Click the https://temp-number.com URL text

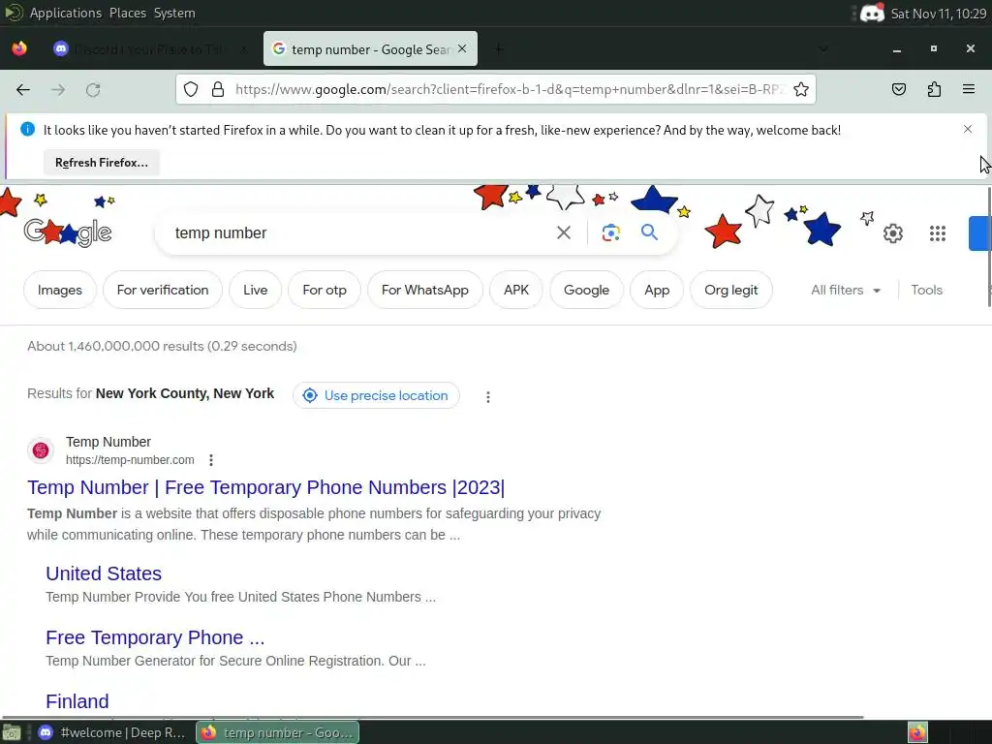(130, 460)
